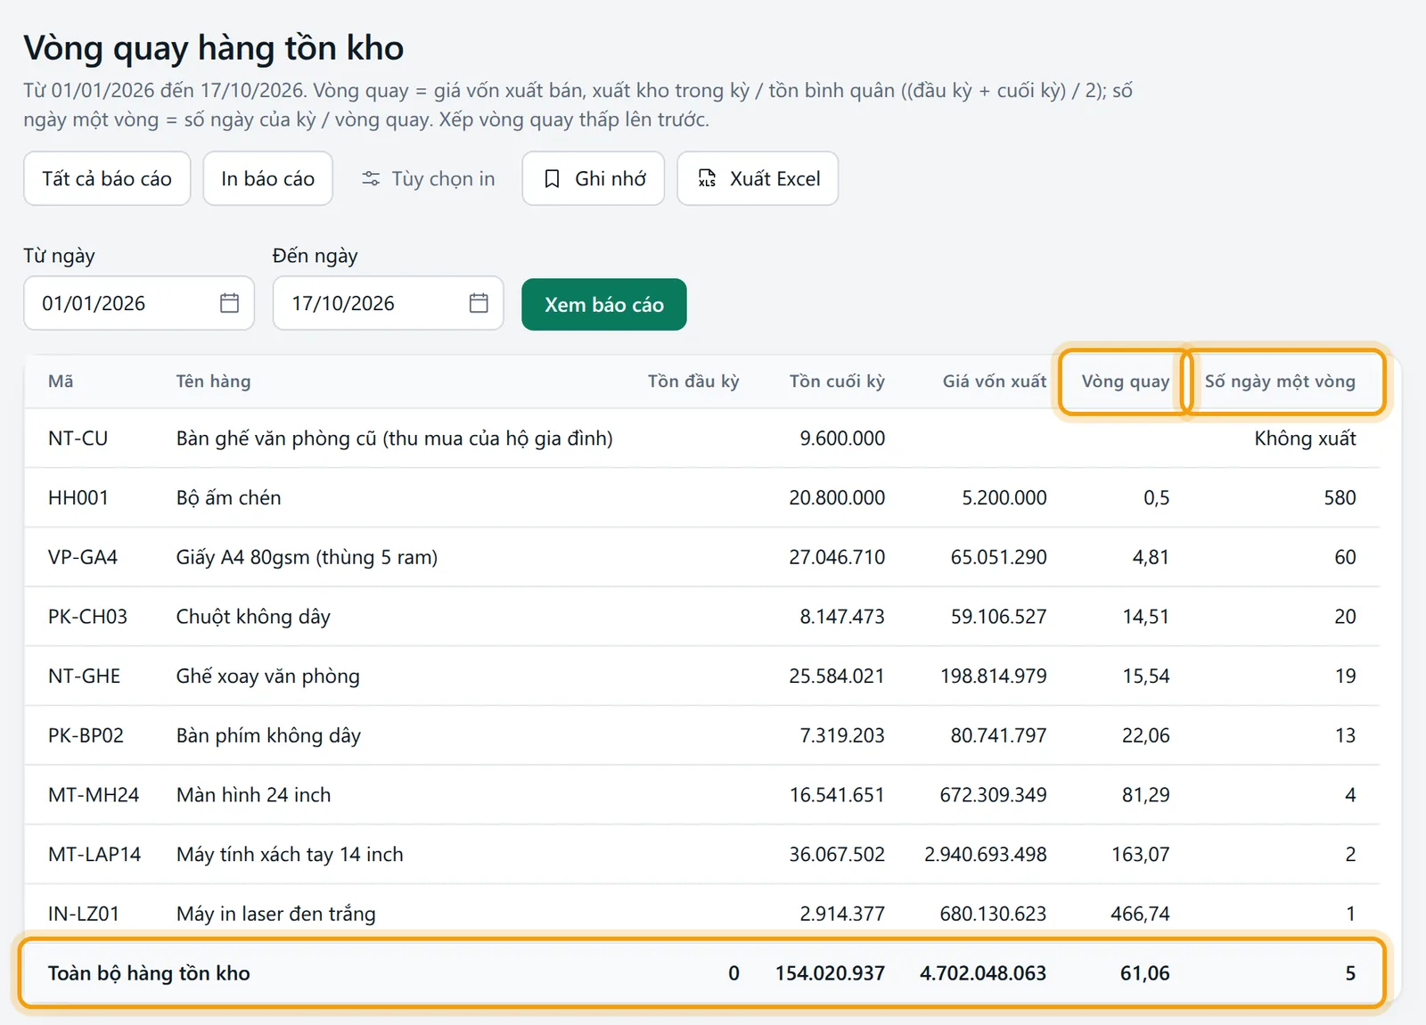
Task: Click the Tồn cuối kỳ column header
Action: [x=837, y=381]
